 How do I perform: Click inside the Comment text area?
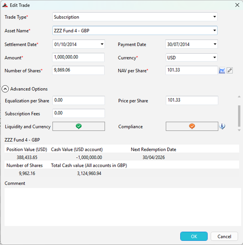(x=123, y=207)
